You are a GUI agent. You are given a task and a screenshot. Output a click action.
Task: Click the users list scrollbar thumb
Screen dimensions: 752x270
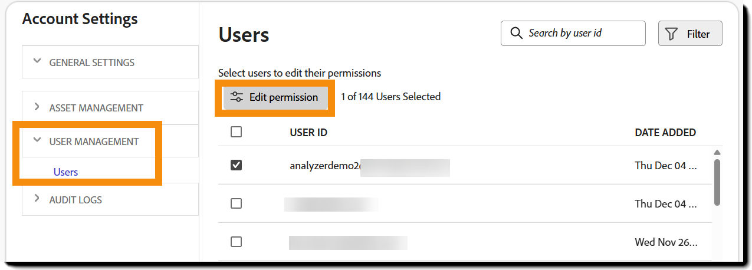coord(717,182)
